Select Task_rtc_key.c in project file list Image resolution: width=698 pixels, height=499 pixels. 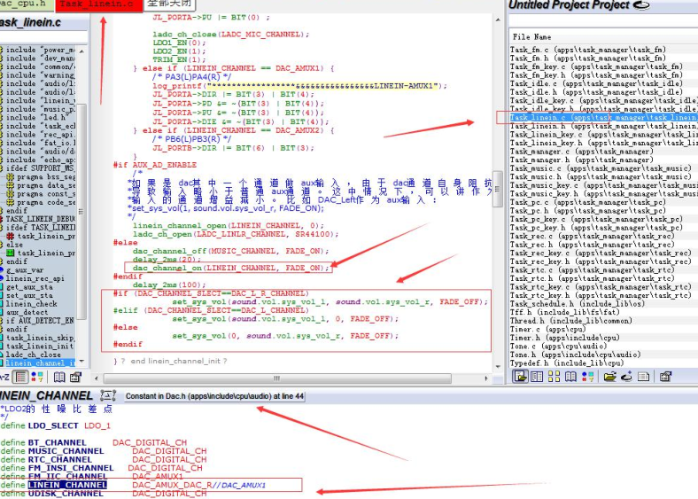point(603,287)
